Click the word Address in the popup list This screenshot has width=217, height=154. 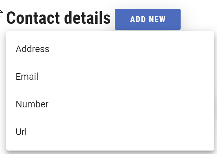[33, 49]
